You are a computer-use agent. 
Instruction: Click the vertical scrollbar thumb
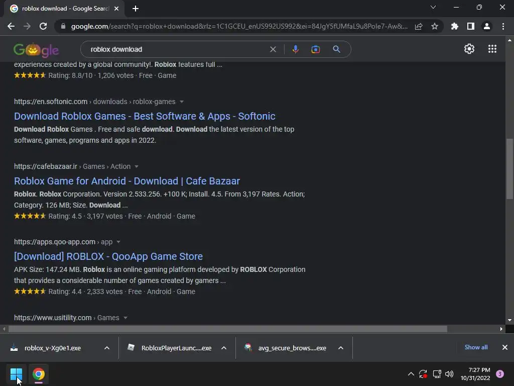pos(509,169)
